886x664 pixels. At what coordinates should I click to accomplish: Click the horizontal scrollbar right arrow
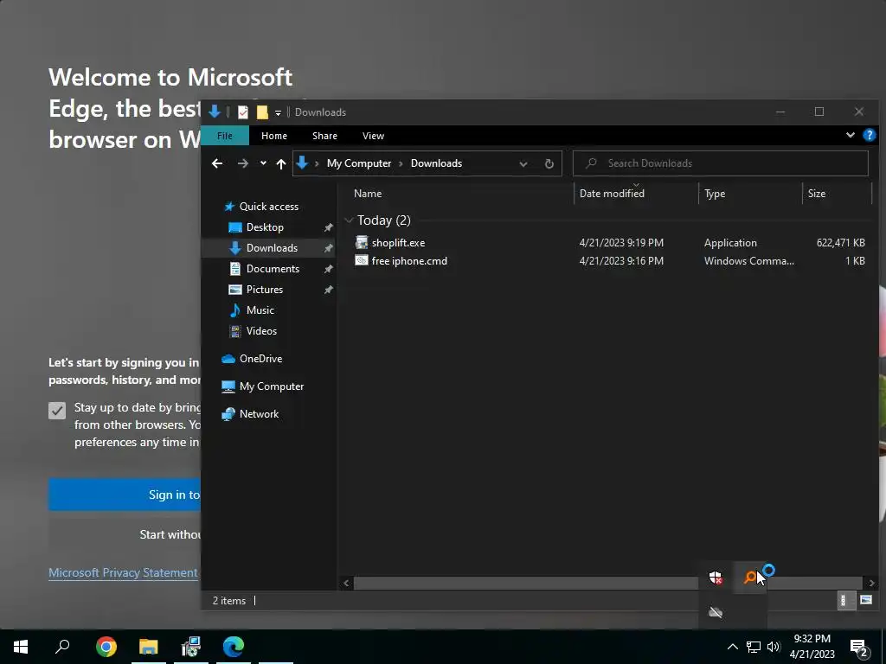(871, 584)
